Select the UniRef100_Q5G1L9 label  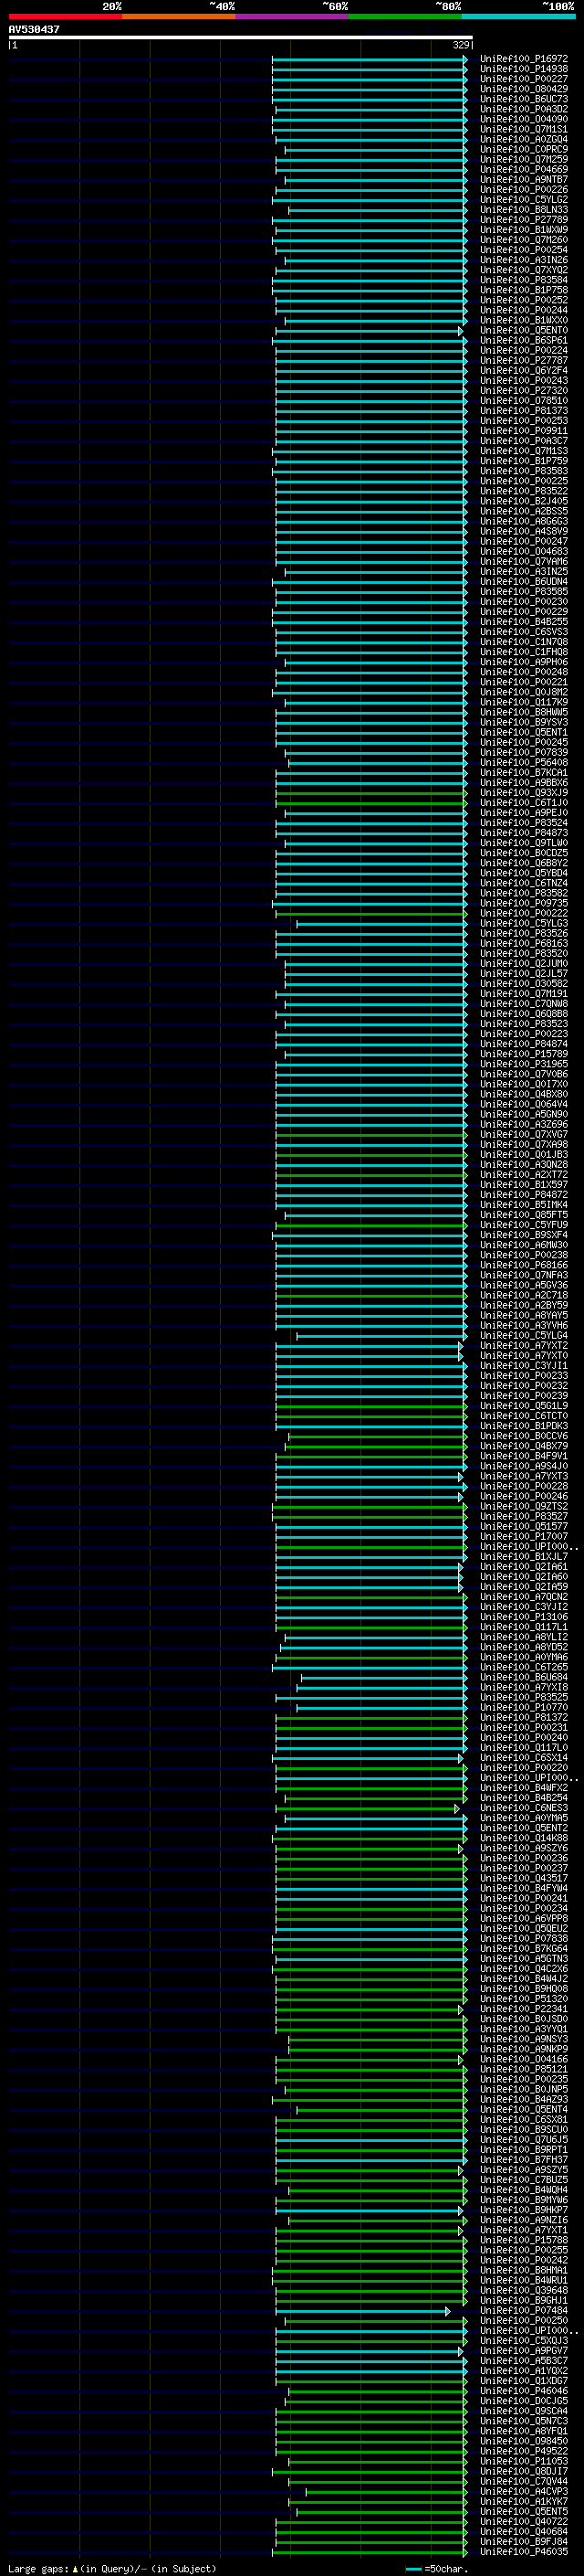pos(523,1406)
